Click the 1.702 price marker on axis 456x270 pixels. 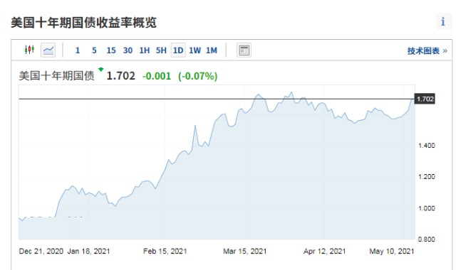[425, 99]
